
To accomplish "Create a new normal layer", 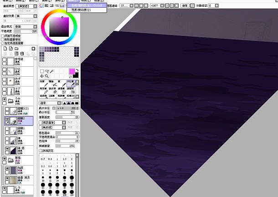I will pos(5,49).
